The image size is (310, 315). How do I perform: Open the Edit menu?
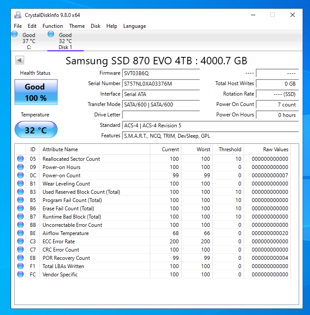32,26
